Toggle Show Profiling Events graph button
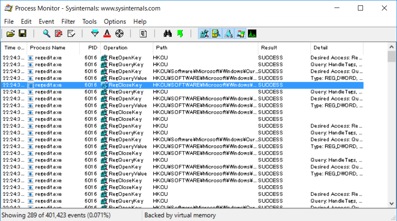The image size is (397, 221). tap(252, 34)
